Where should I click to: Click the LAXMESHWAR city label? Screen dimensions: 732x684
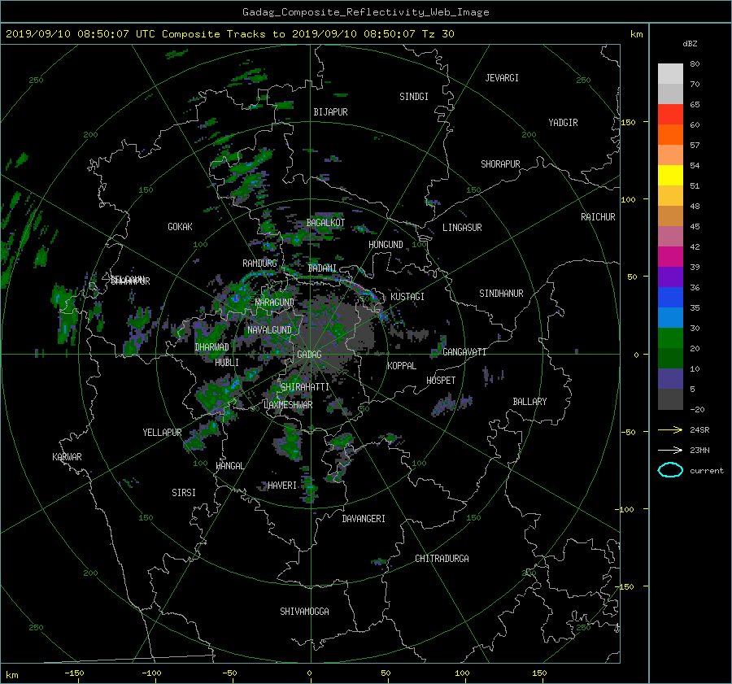coord(288,405)
